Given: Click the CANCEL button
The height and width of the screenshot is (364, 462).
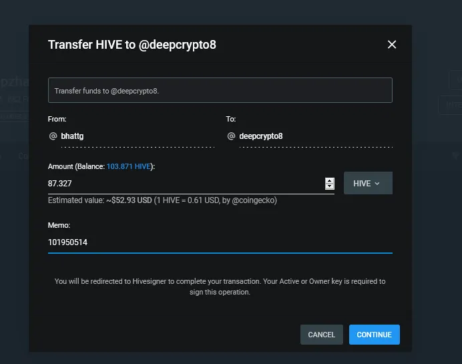Looking at the screenshot, I should (x=321, y=335).
